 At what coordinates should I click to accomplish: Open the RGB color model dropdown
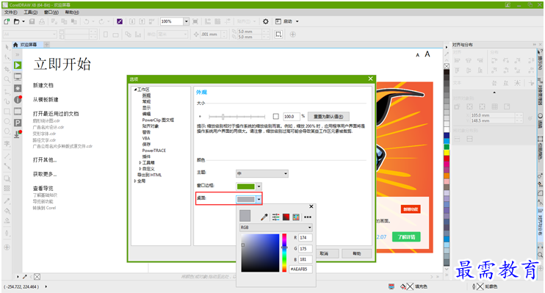click(x=276, y=228)
